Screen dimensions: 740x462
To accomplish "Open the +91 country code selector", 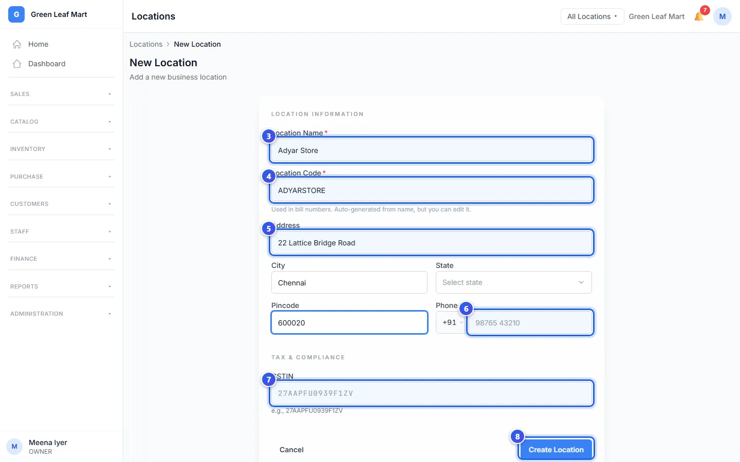I will (451, 322).
